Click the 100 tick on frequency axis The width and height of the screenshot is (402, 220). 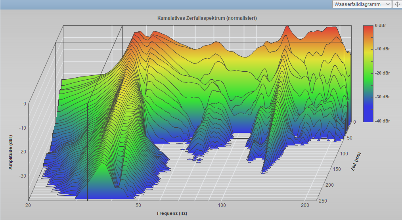(x=222, y=205)
